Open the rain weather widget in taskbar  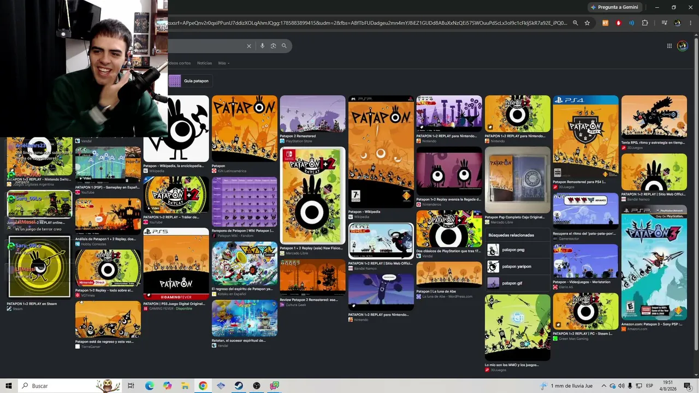[565, 386]
